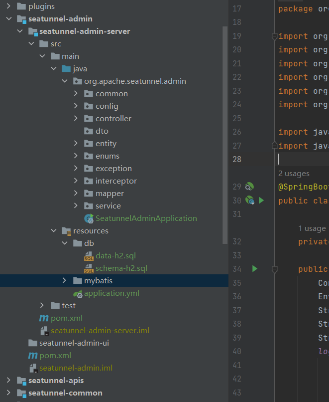Collapse the seatunnel-admin-server module
Image resolution: width=329 pixels, height=402 pixels.
pos(20,31)
